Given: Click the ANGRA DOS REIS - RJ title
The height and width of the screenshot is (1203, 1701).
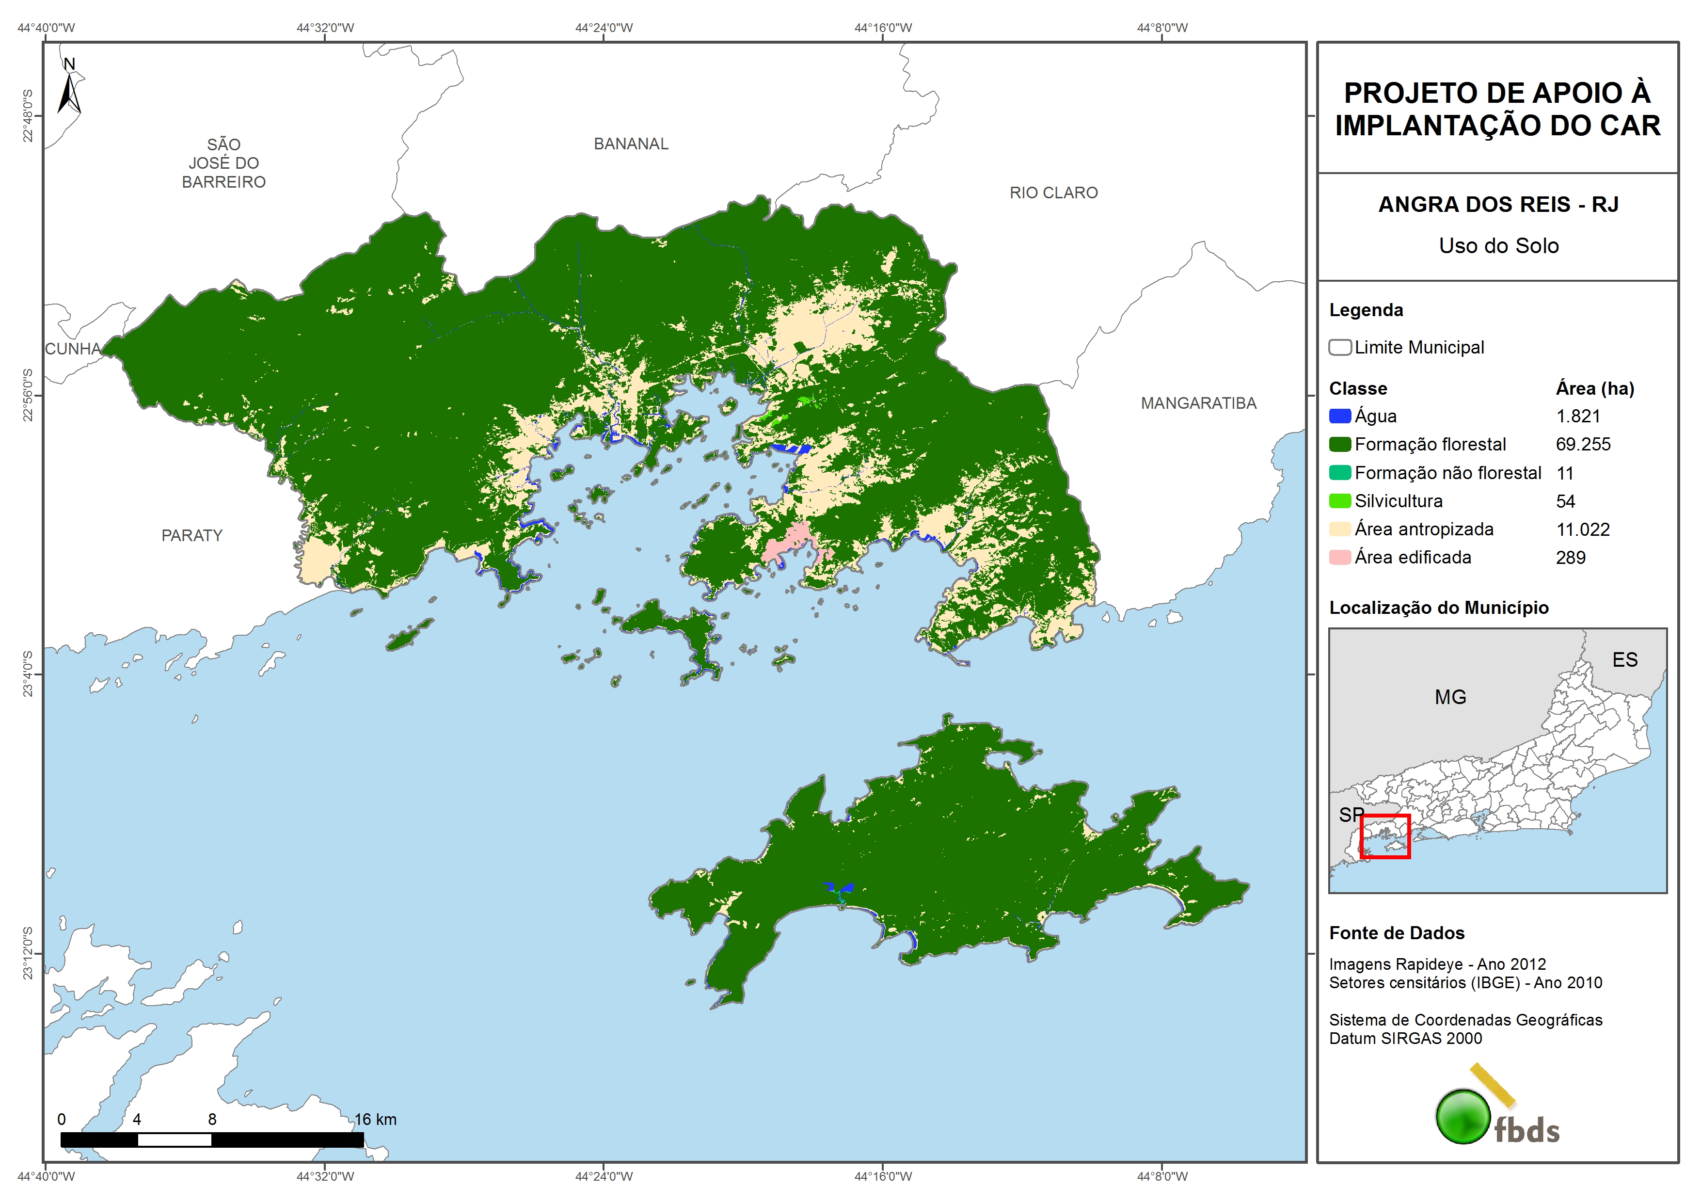Looking at the screenshot, I should [1498, 205].
